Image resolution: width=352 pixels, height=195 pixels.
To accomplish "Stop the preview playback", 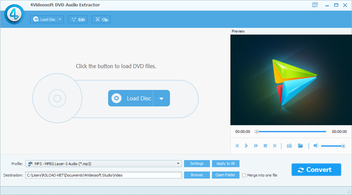I will point(265,146).
